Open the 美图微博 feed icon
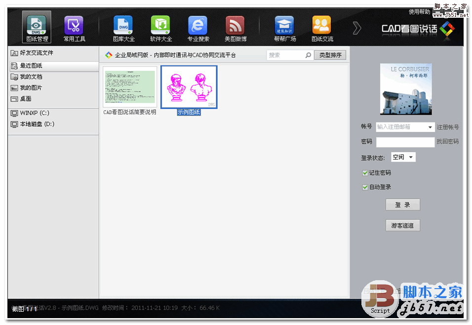Image resolution: width=472 pixels, height=325 pixels. (236, 28)
